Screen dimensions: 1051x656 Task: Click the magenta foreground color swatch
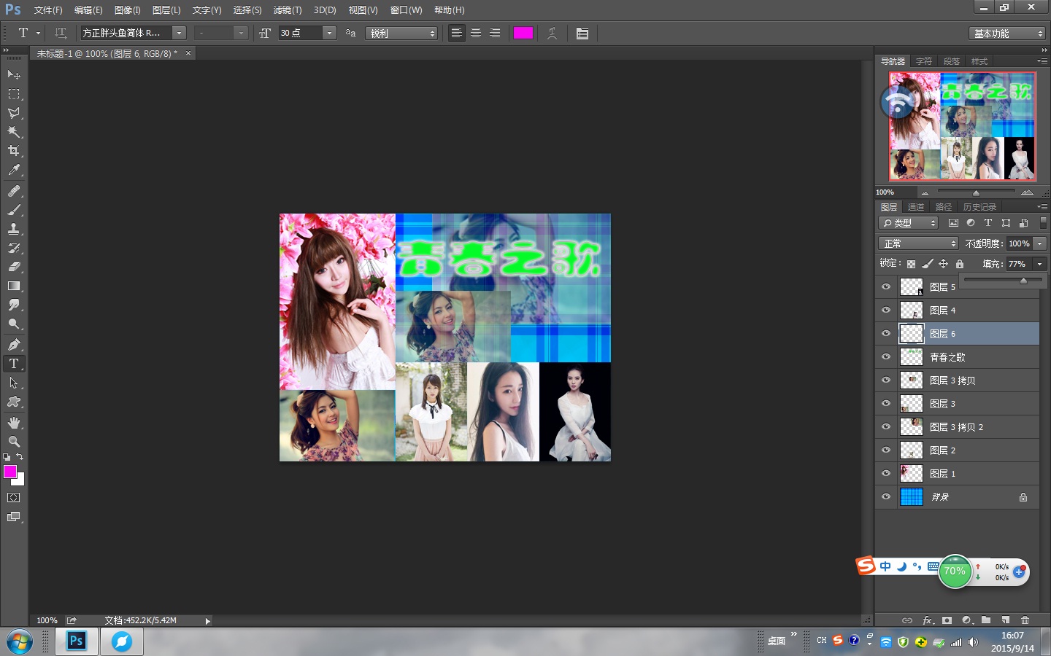click(9, 471)
